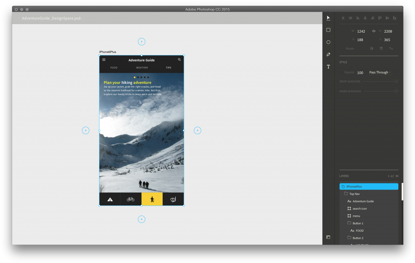Expand the Inner Shadows section
The image size is (415, 263).
(x=396, y=91)
